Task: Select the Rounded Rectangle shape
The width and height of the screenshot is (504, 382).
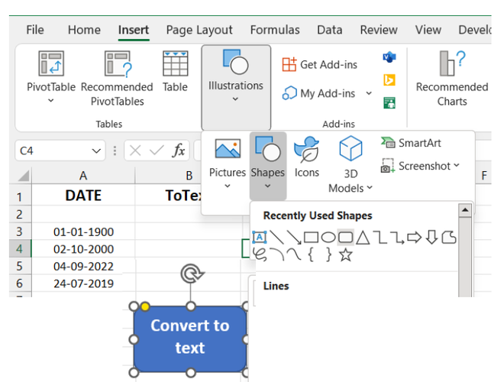Action: pos(345,238)
